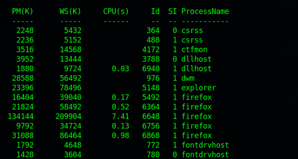The width and height of the screenshot is (298, 159).
Task: Select the WS value 78496
Action: 71,88
